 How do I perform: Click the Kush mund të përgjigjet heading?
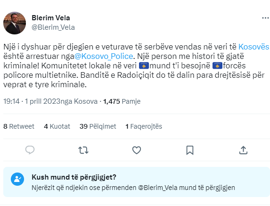[x=74, y=177]
